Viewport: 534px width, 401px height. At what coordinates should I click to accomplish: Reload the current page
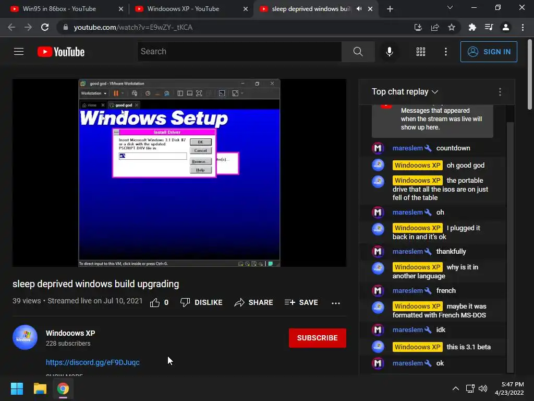(x=45, y=27)
